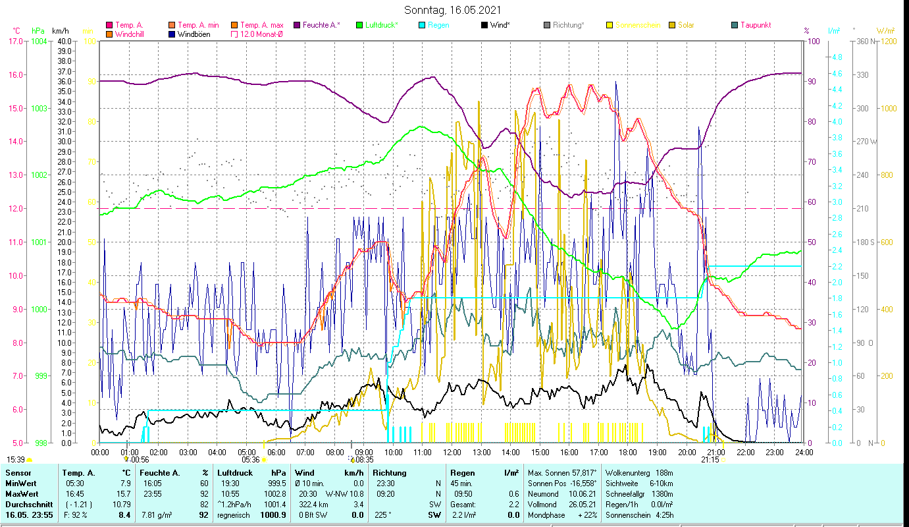Image resolution: width=909 pixels, height=527 pixels.
Task: Select the 'MaxWert' row label
Action: click(x=22, y=493)
